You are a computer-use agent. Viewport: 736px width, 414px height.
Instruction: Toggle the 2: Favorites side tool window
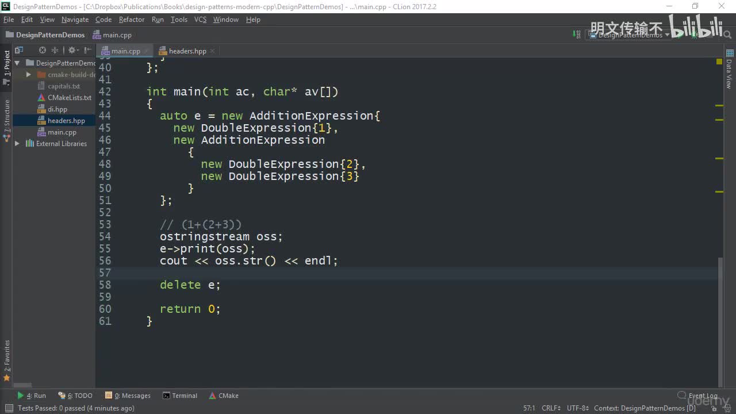click(7, 361)
